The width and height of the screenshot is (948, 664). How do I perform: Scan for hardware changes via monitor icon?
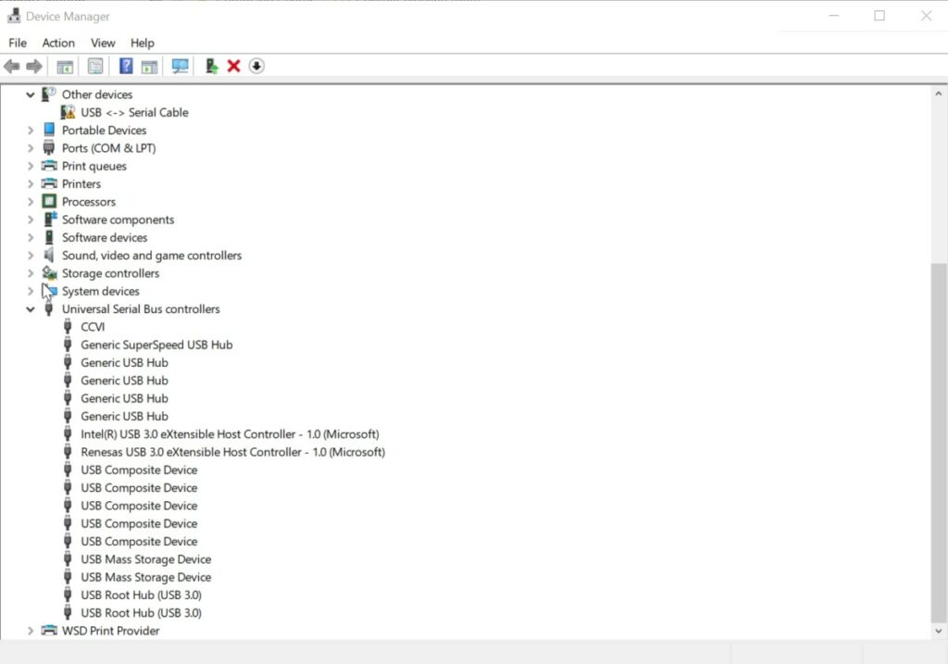[x=180, y=66]
